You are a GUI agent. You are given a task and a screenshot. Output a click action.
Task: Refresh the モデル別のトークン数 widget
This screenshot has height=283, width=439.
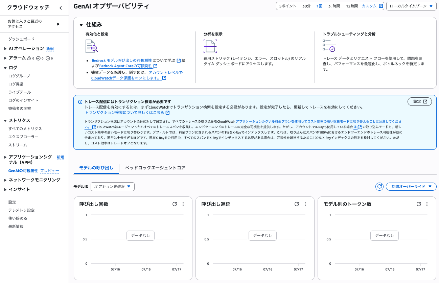[419, 204]
